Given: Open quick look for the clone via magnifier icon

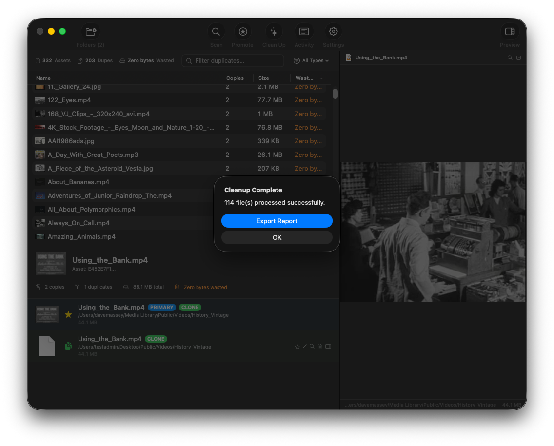Looking at the screenshot, I should pyautogui.click(x=312, y=346).
